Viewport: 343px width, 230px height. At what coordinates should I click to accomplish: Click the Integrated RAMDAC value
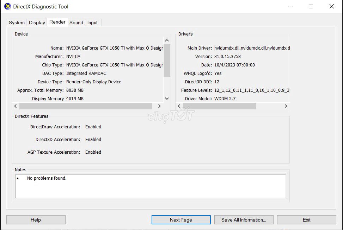86,73
